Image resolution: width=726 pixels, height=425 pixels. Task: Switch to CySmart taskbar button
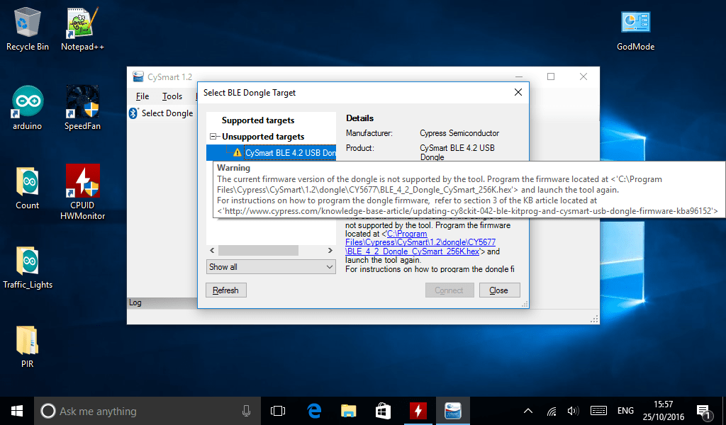click(452, 411)
